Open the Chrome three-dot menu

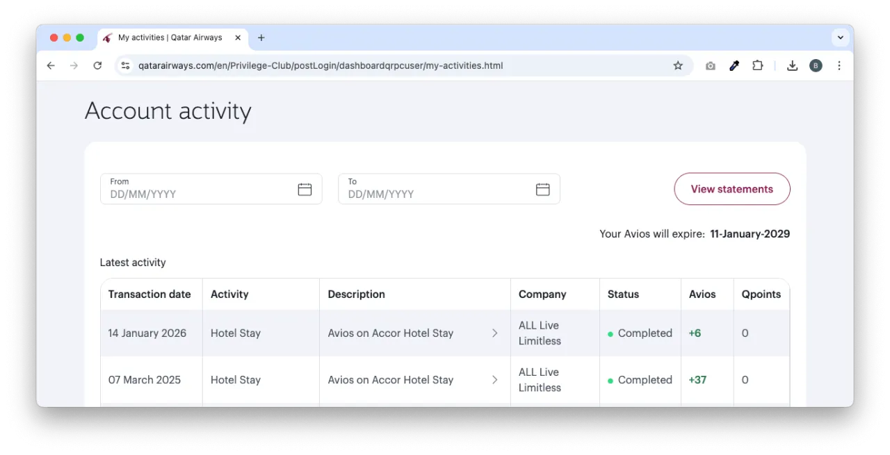tap(839, 65)
